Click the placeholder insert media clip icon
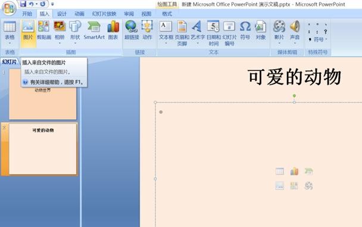Screen dimensions: 362x227 pos(308,185)
